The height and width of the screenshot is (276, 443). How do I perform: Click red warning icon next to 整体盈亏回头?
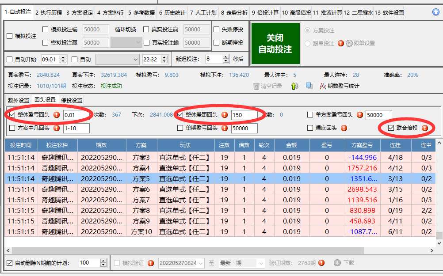click(x=57, y=115)
